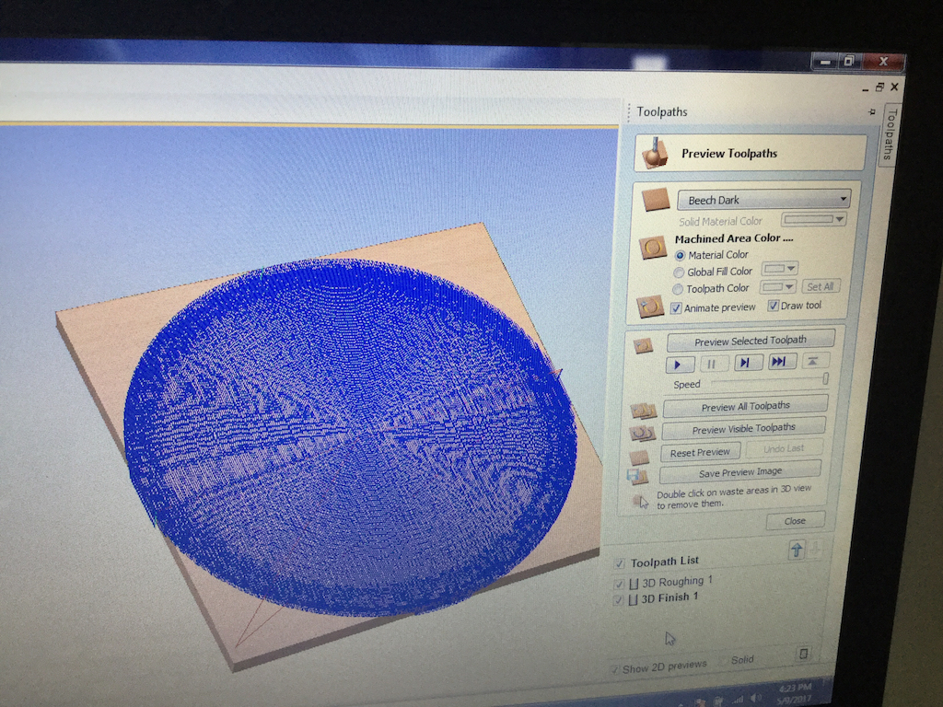Viewport: 943px width, 707px height.
Task: Click Preview All Toolpaths button
Action: click(x=746, y=406)
